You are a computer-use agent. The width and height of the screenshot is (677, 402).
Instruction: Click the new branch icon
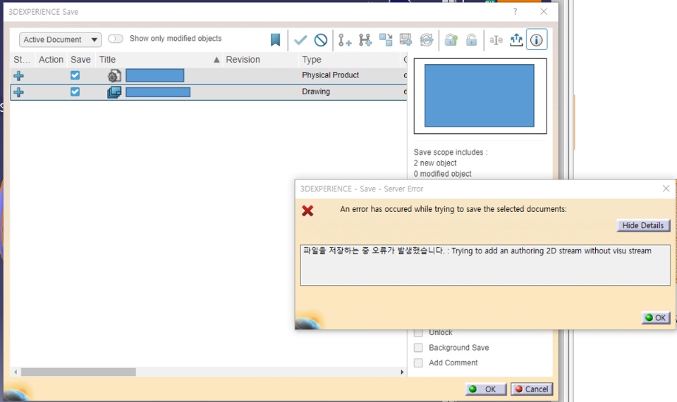(x=365, y=40)
